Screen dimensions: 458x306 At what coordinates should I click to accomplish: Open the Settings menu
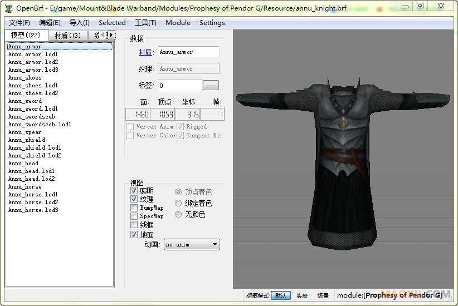212,23
